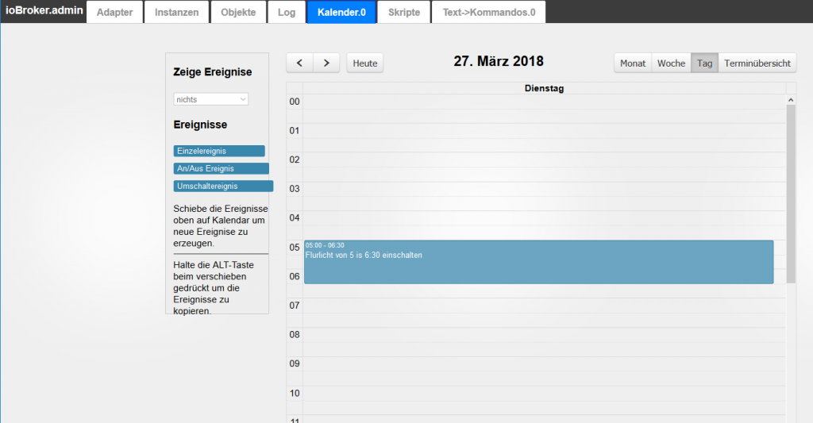Screen dimensions: 813x423
Task: Go to previous day with left arrow
Action: [299, 63]
